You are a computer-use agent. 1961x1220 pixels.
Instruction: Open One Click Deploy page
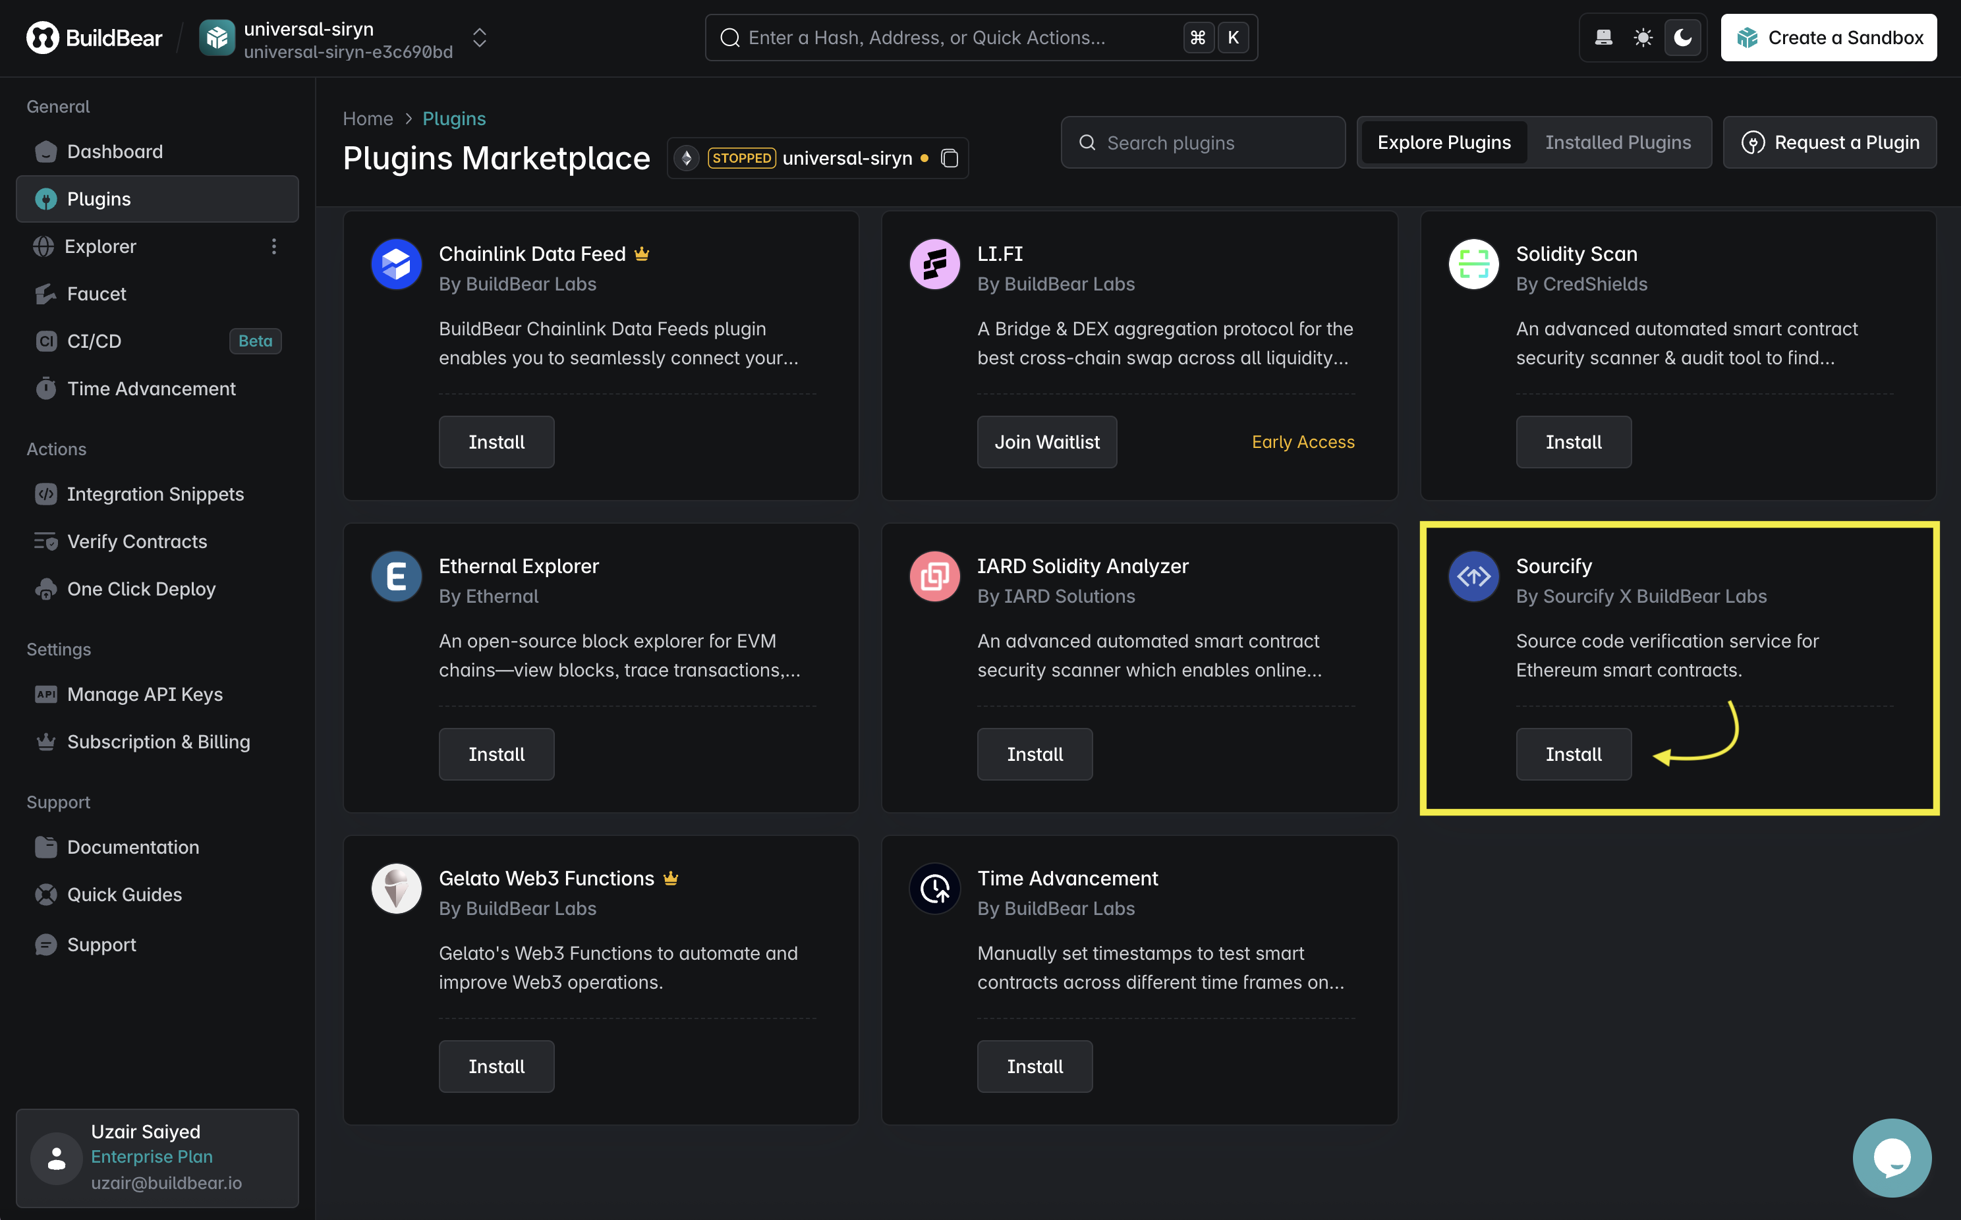pos(157,589)
